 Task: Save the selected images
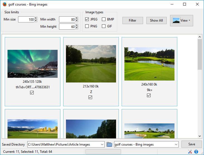[192, 144]
